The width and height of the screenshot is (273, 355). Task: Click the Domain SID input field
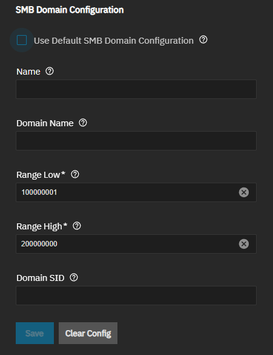[x=136, y=296]
